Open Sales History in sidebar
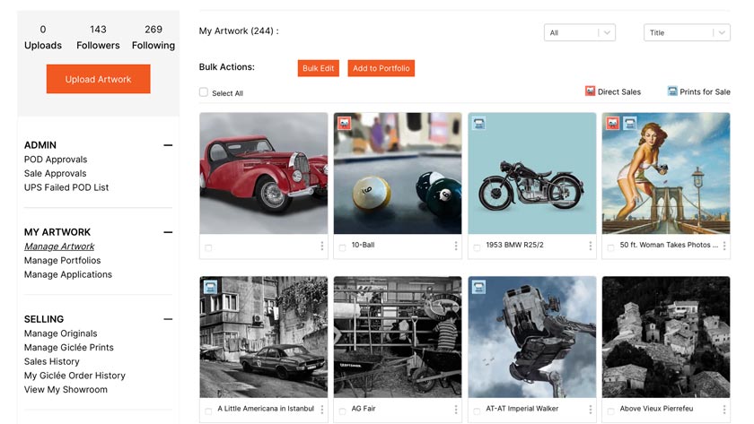Image resolution: width=754 pixels, height=424 pixels. 51,361
